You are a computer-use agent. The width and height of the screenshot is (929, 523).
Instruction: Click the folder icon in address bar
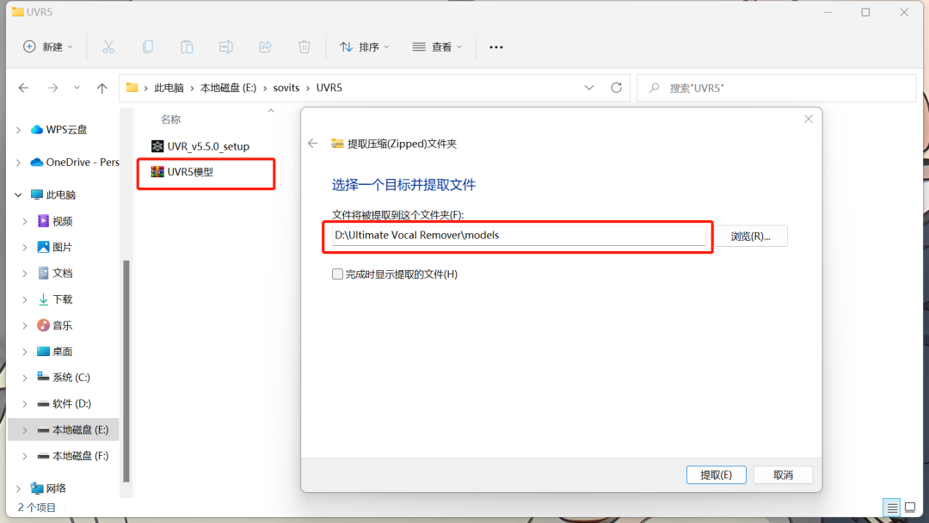pos(132,88)
